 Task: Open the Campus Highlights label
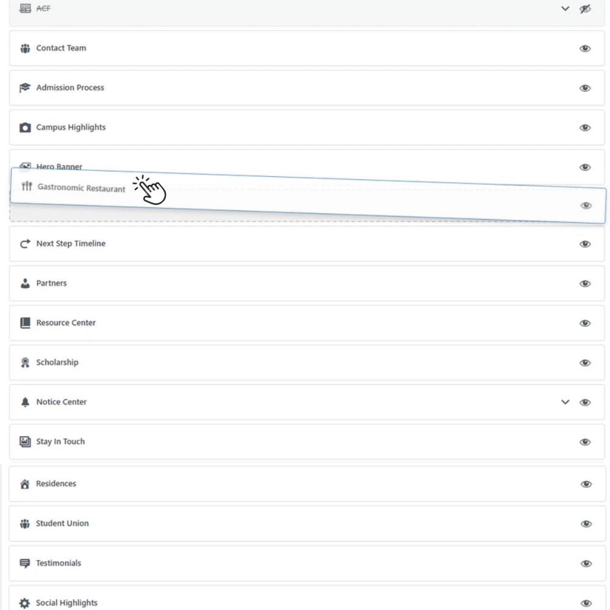[71, 127]
